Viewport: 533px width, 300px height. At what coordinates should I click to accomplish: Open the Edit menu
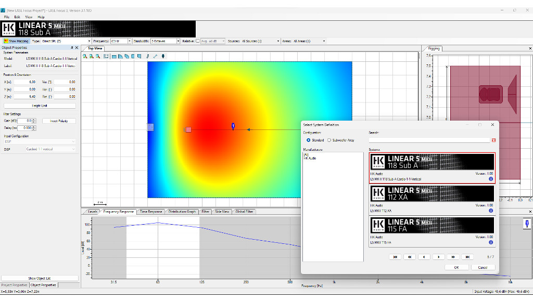17,17
